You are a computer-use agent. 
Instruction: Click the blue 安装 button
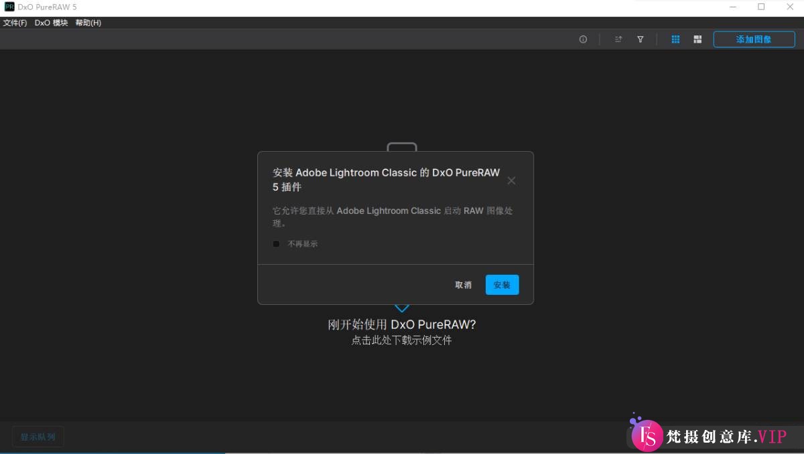tap(502, 285)
